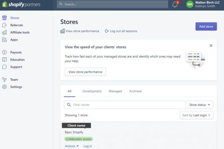Viewport: 224px width, 149px height.
Task: Click the Referrals icon in sidebar
Action: coord(4,25)
